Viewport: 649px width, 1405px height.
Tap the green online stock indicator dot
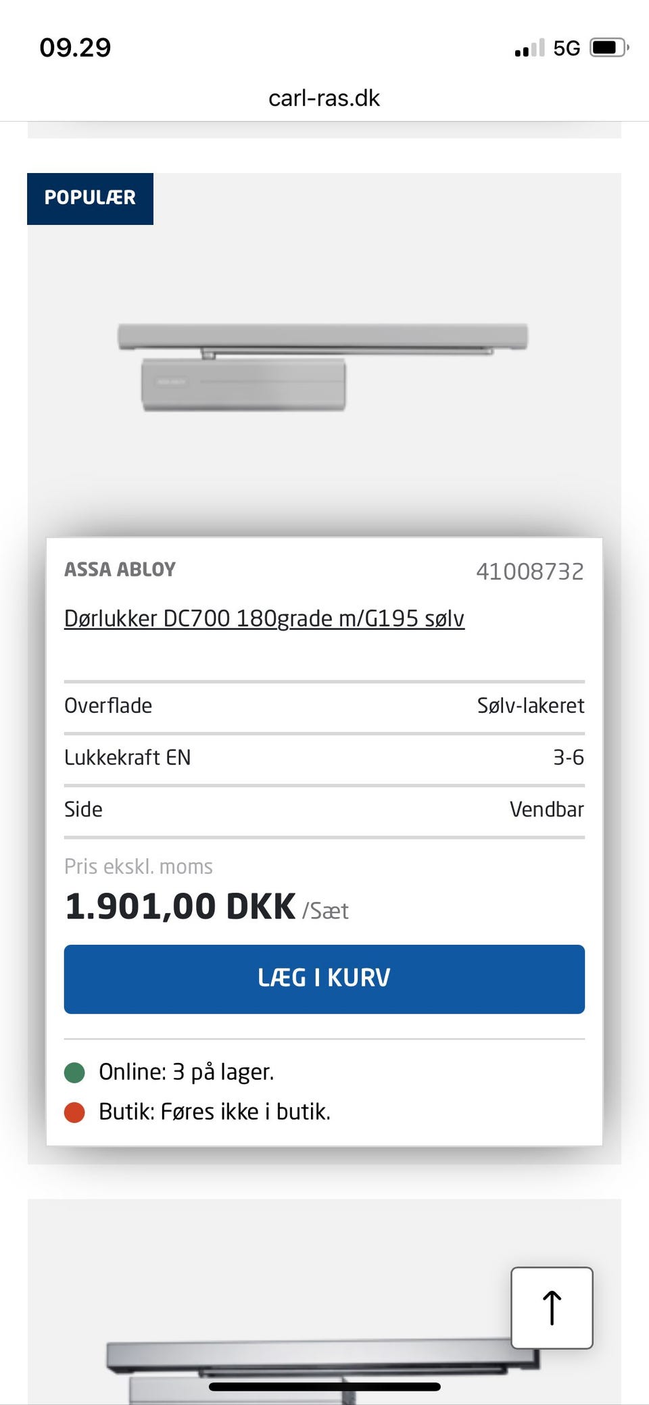[74, 1072]
